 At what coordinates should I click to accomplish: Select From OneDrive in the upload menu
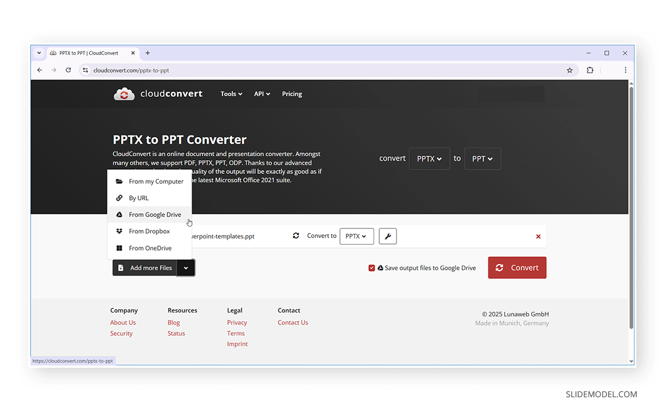149,248
